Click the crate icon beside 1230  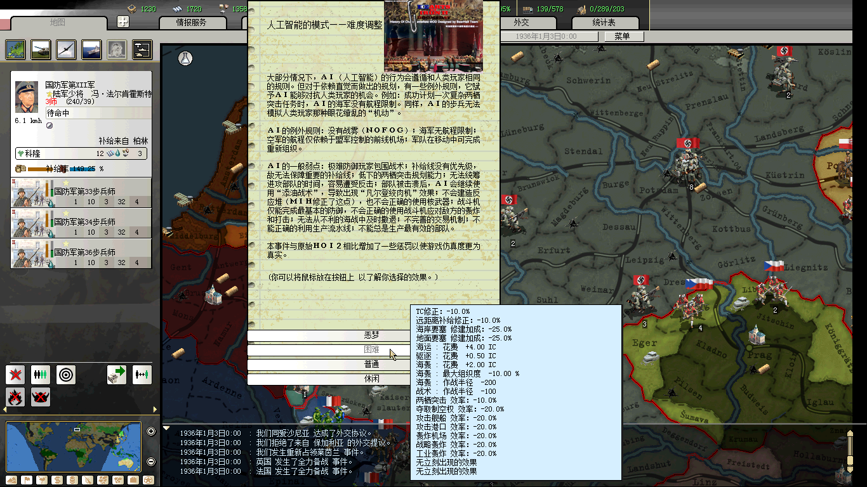click(x=132, y=9)
